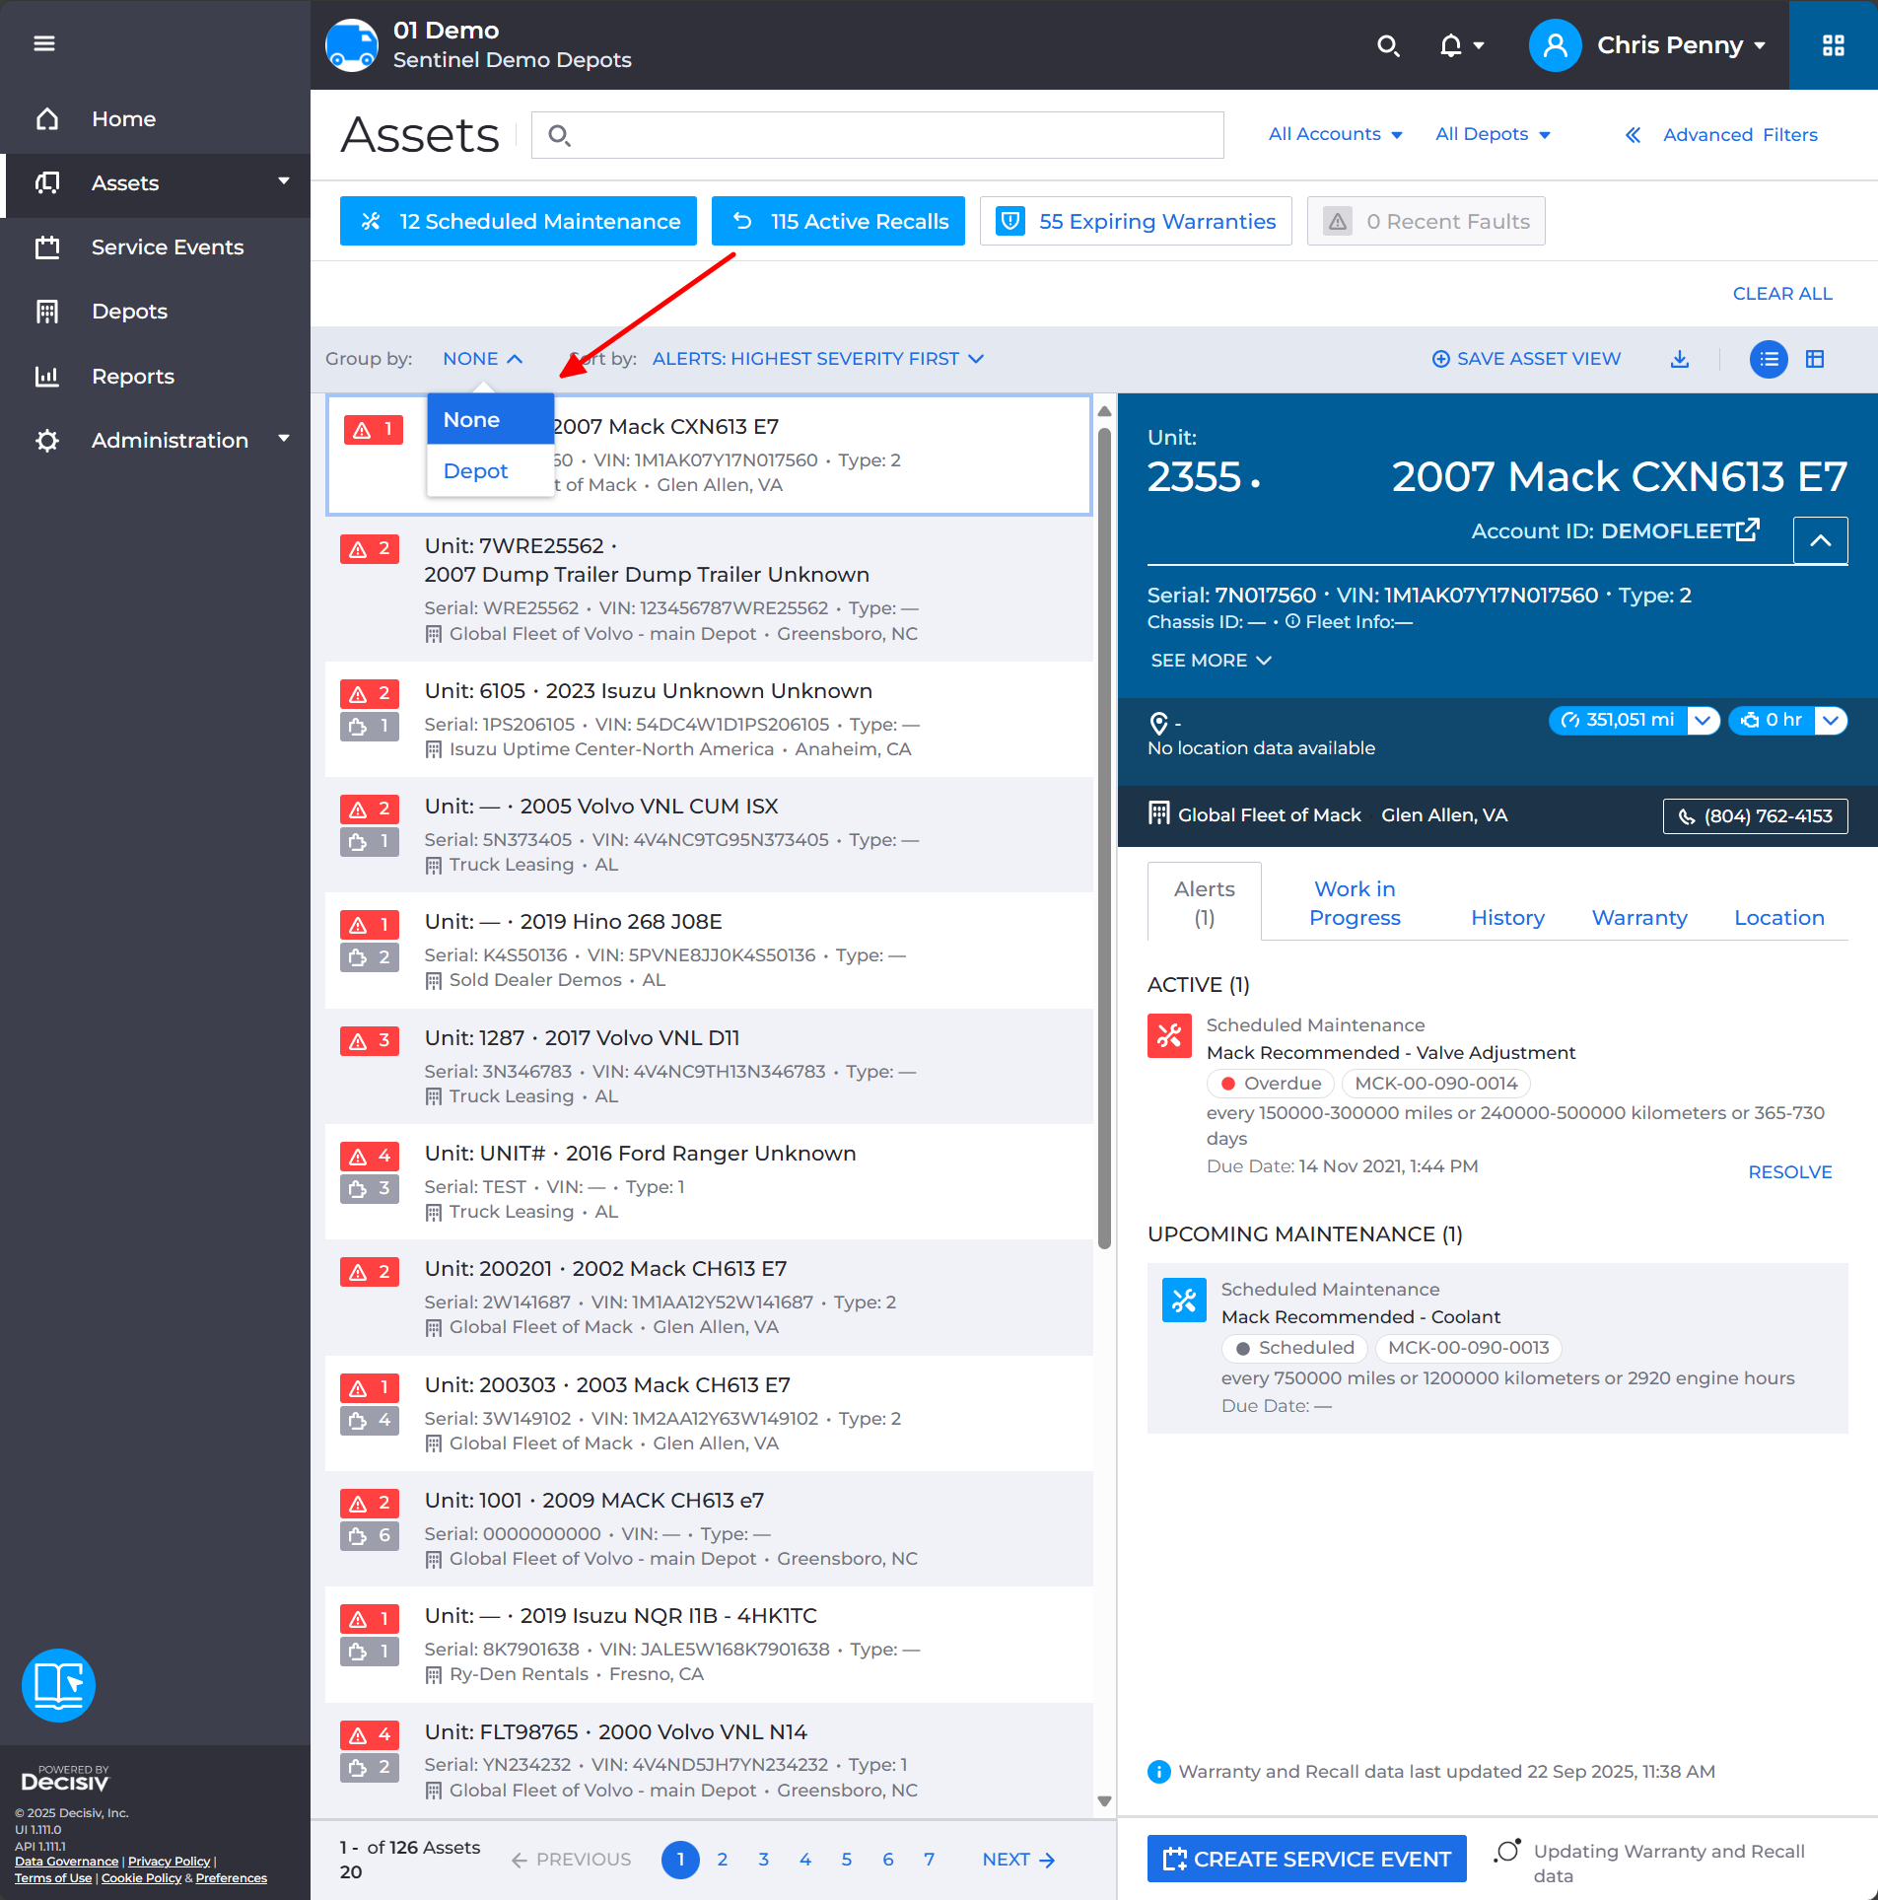Open the 351,051 mi odometer dropdown
1878x1900 pixels.
point(1704,721)
